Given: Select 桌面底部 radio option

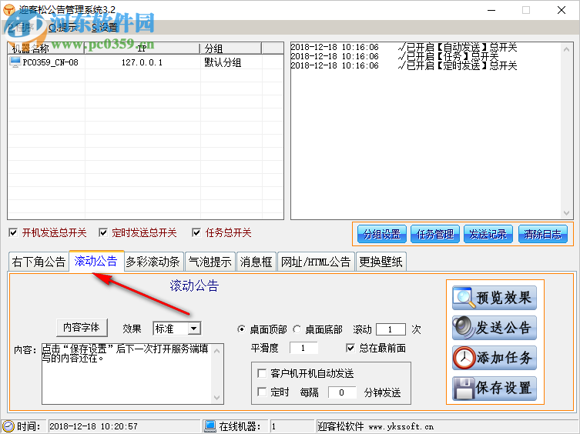Looking at the screenshot, I should coord(297,329).
